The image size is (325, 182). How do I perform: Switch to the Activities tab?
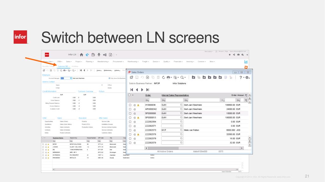pos(75,66)
